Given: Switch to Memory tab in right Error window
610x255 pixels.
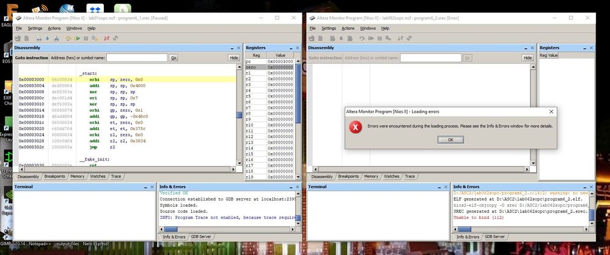Looking at the screenshot, I should 371,176.
